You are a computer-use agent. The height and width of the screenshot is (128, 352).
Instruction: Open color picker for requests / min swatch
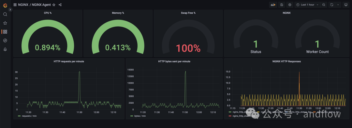click(19, 116)
